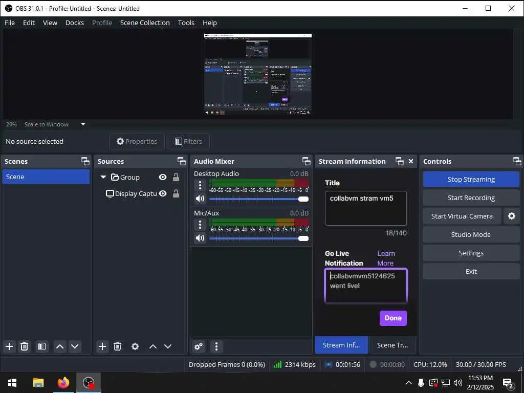524x393 pixels.
Task: Open scene filters icon in Scenes dock
Action: 42,346
